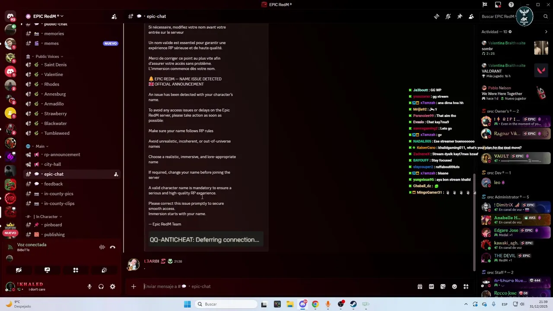The width and height of the screenshot is (553, 311).
Task: Open the gift icon in message bar
Action: click(x=420, y=286)
